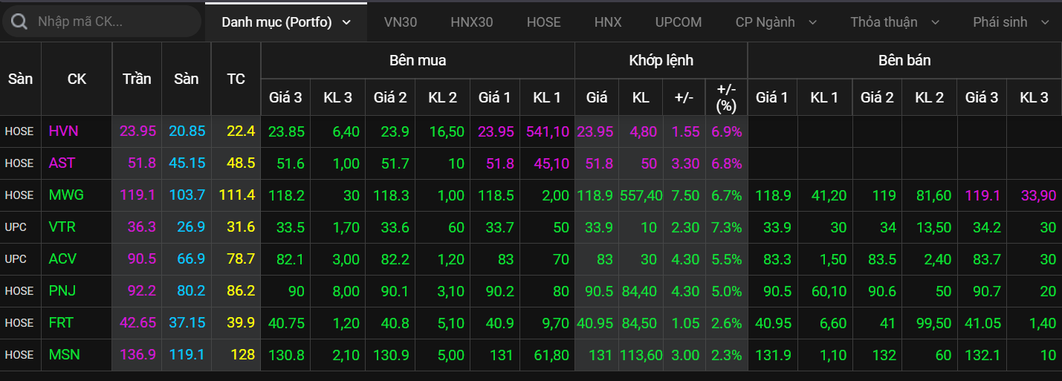1062x381 pixels.
Task: Expand the Phái sinh dropdown chevron
Action: (1045, 22)
